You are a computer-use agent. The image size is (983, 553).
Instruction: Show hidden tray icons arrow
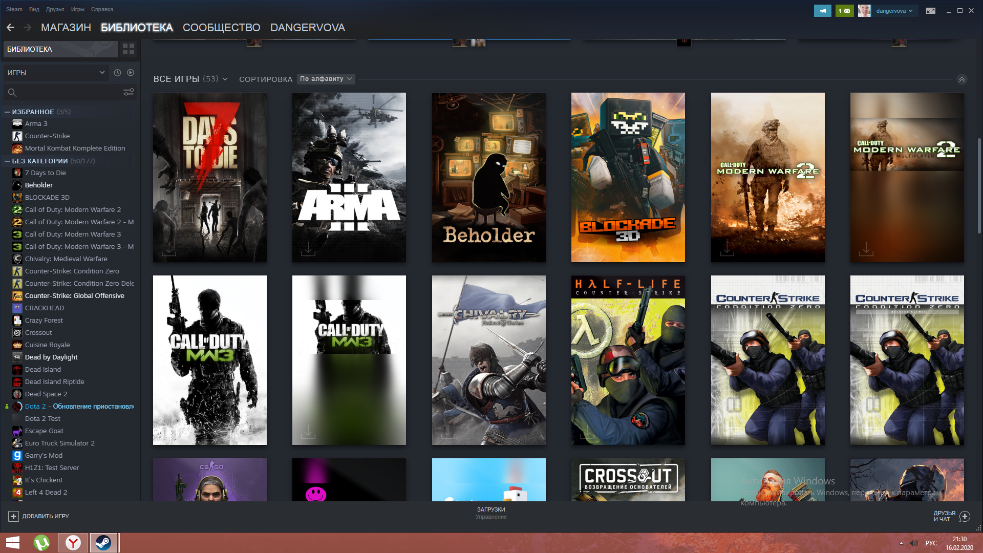901,543
